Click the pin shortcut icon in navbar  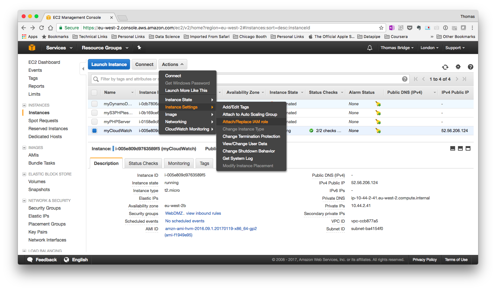pos(139,48)
